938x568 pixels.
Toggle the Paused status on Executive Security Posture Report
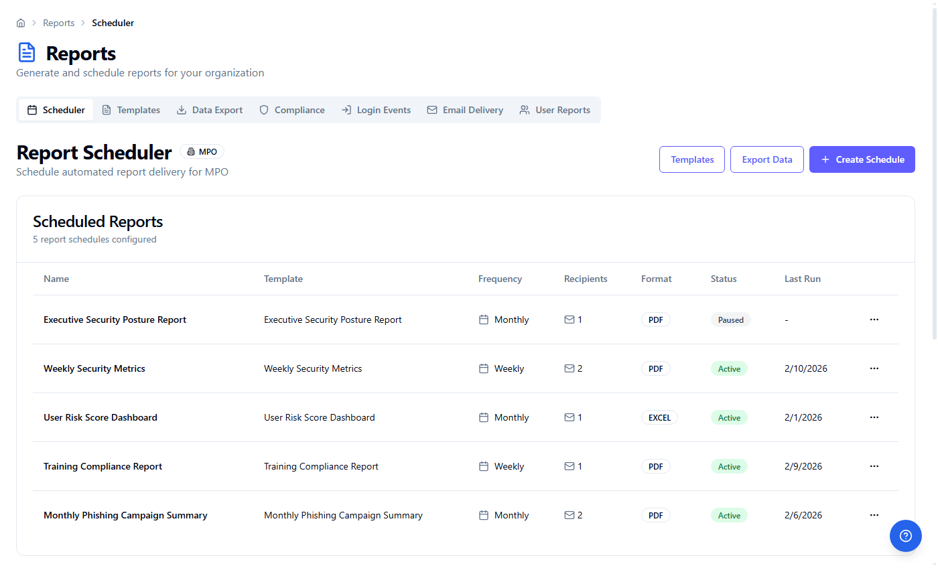tap(730, 319)
